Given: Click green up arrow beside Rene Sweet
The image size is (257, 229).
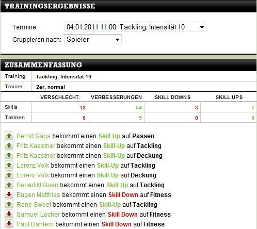Looking at the screenshot, I should 9,204.
